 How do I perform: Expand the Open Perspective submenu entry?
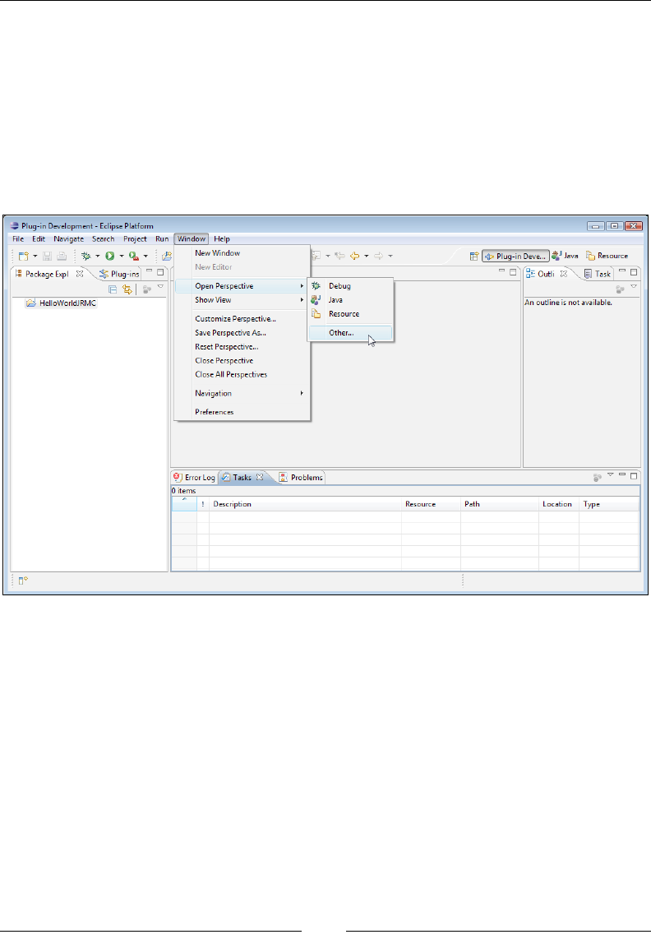click(242, 286)
